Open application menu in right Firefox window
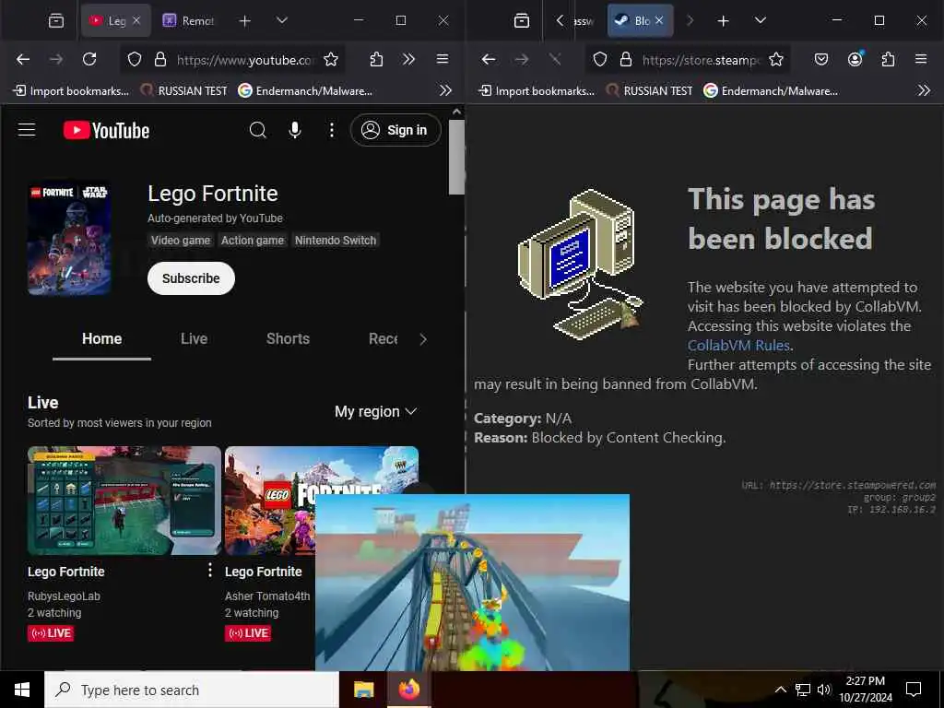944x708 pixels. (921, 59)
